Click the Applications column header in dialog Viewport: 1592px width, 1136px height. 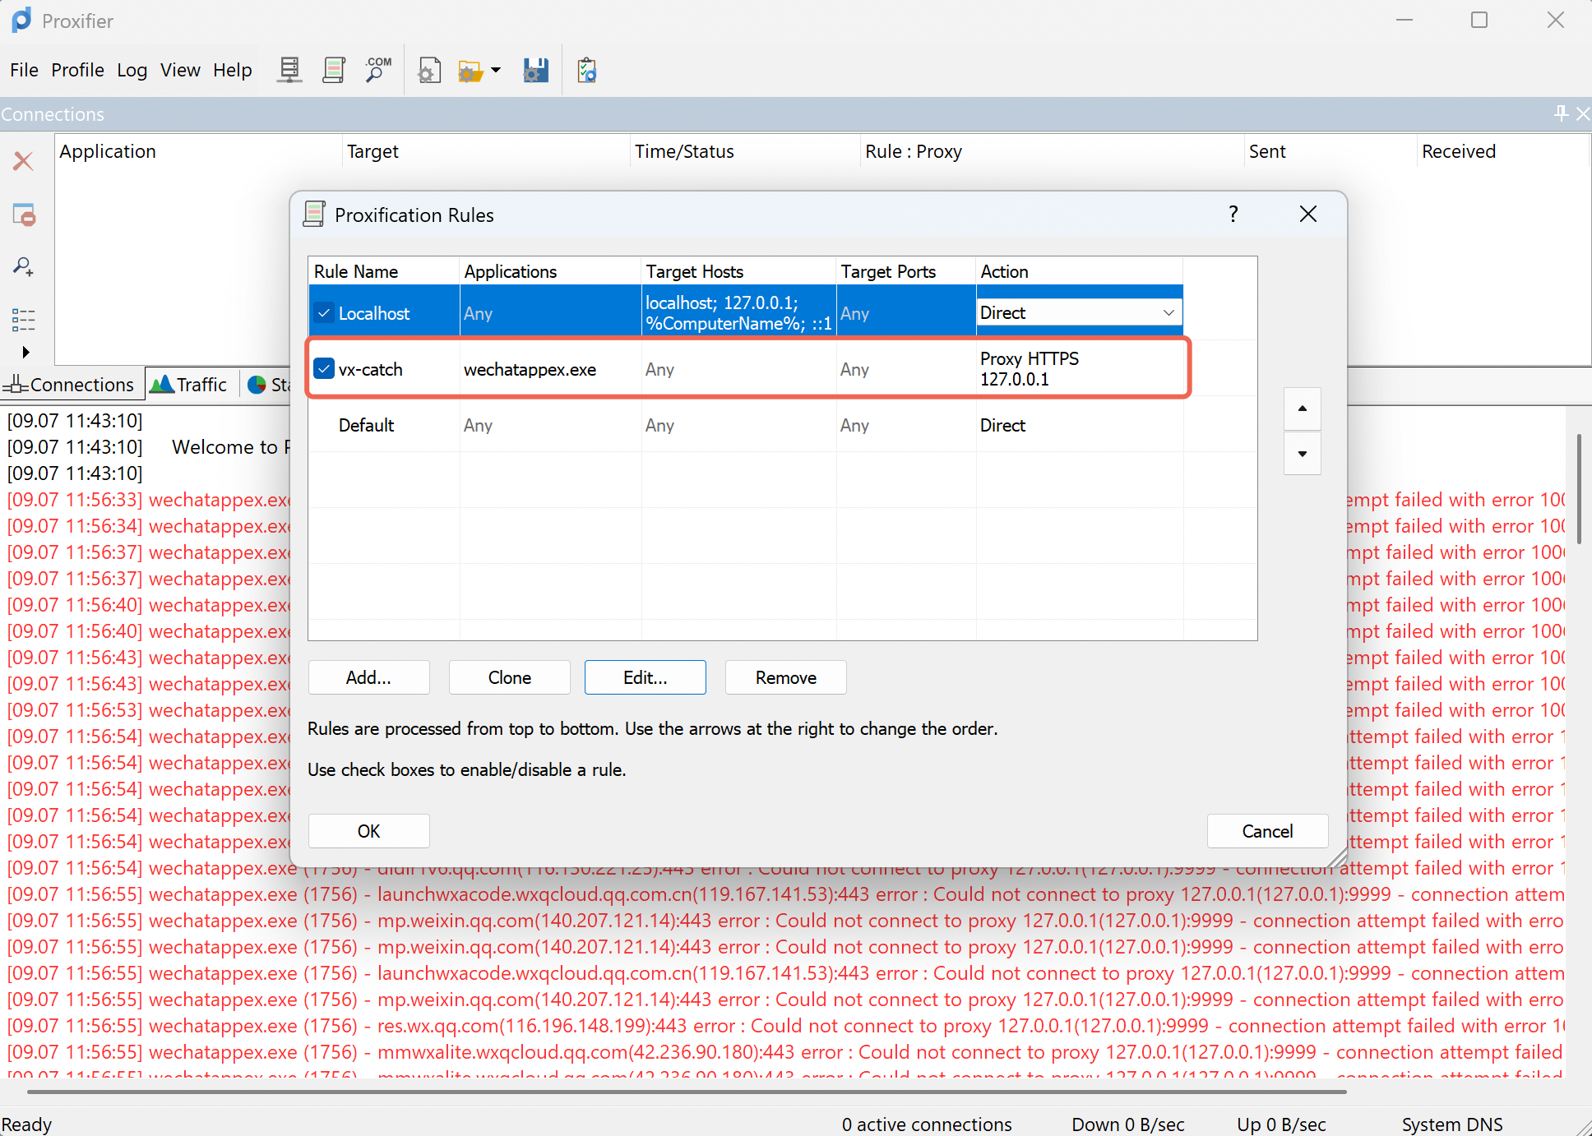point(549,271)
